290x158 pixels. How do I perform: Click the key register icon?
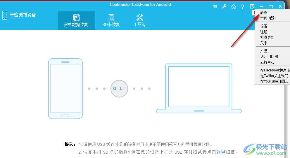coord(224,7)
